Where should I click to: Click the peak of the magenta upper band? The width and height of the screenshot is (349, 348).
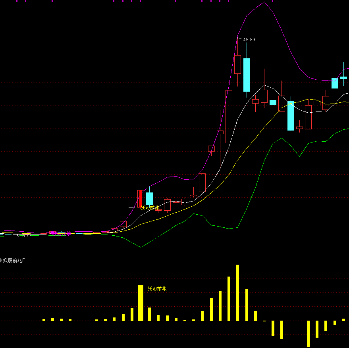pyautogui.click(x=264, y=2)
